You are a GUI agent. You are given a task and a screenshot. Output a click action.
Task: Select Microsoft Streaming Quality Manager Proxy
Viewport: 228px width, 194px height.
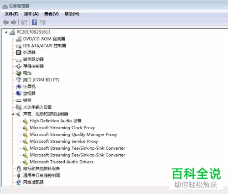[73, 135]
